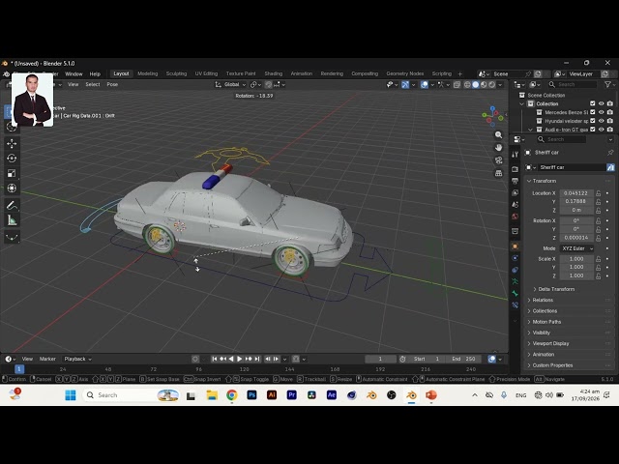
Task: Open the Object properties tab
Action: [515, 246]
